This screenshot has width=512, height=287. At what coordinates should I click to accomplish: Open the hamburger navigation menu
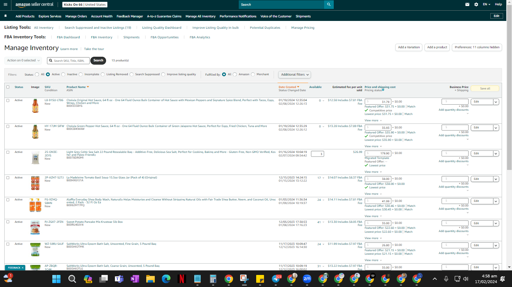pos(5,4)
